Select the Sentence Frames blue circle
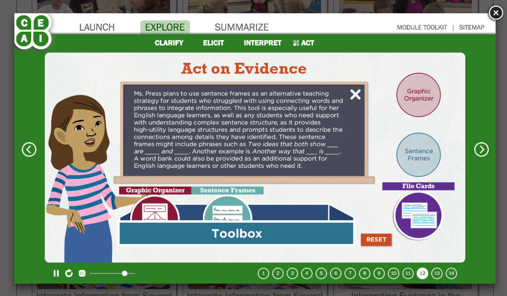This screenshot has width=507, height=296. click(418, 155)
